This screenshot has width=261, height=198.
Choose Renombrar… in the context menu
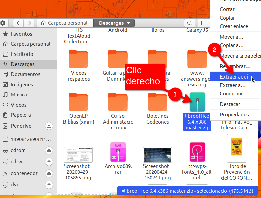(x=235, y=66)
